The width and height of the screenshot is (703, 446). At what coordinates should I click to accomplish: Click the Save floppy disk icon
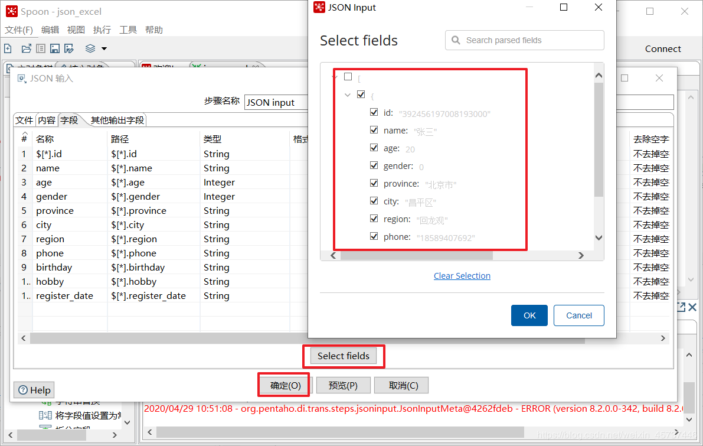(55, 48)
